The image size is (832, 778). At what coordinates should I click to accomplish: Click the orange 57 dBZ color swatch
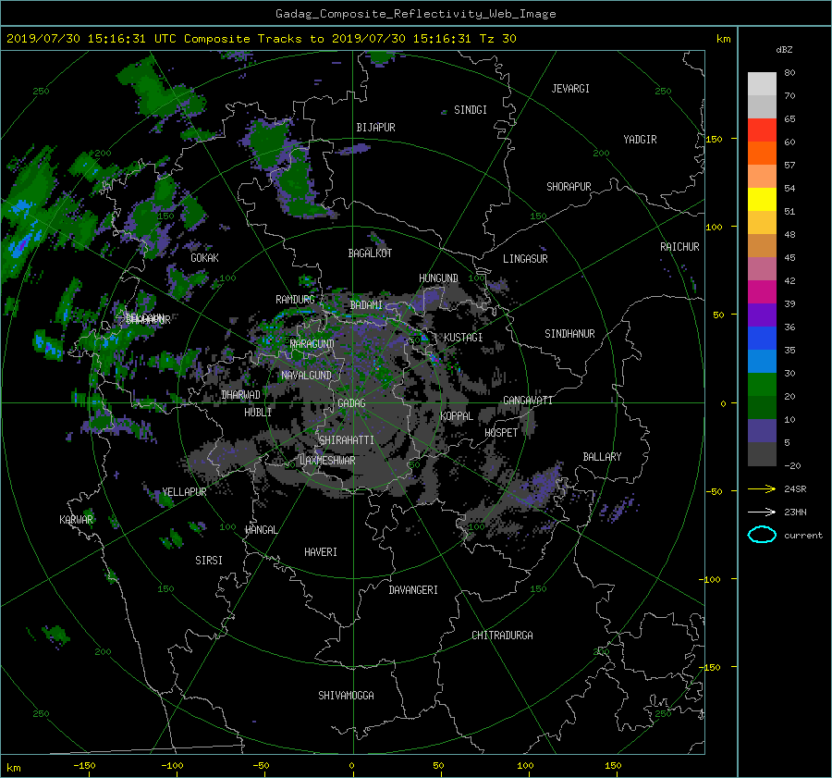[x=762, y=153]
